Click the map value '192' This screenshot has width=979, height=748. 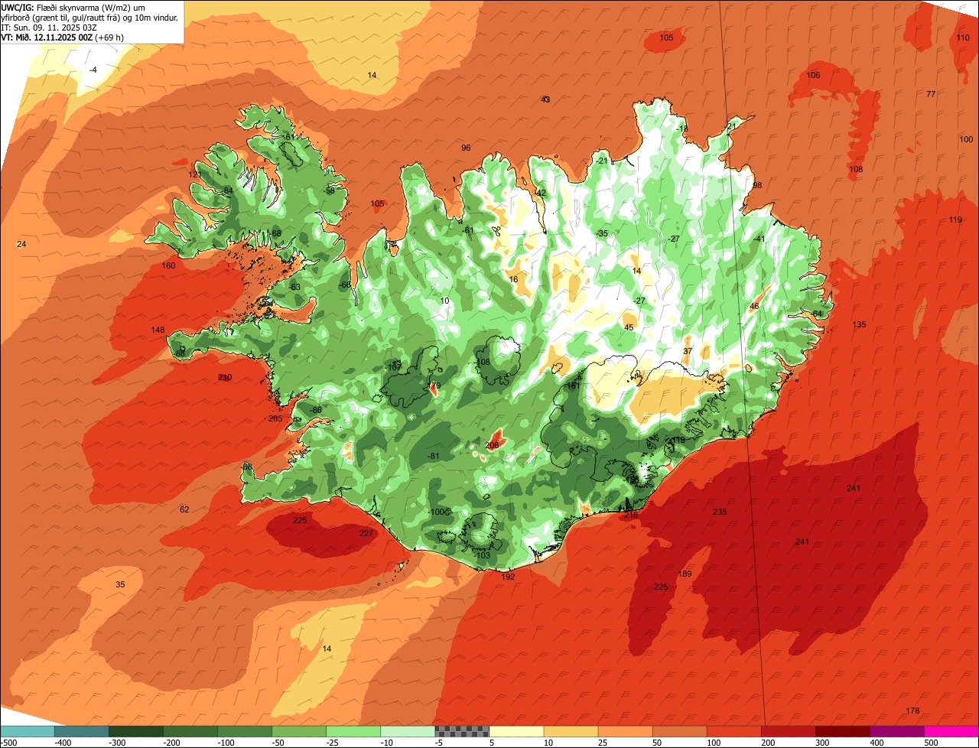(508, 577)
